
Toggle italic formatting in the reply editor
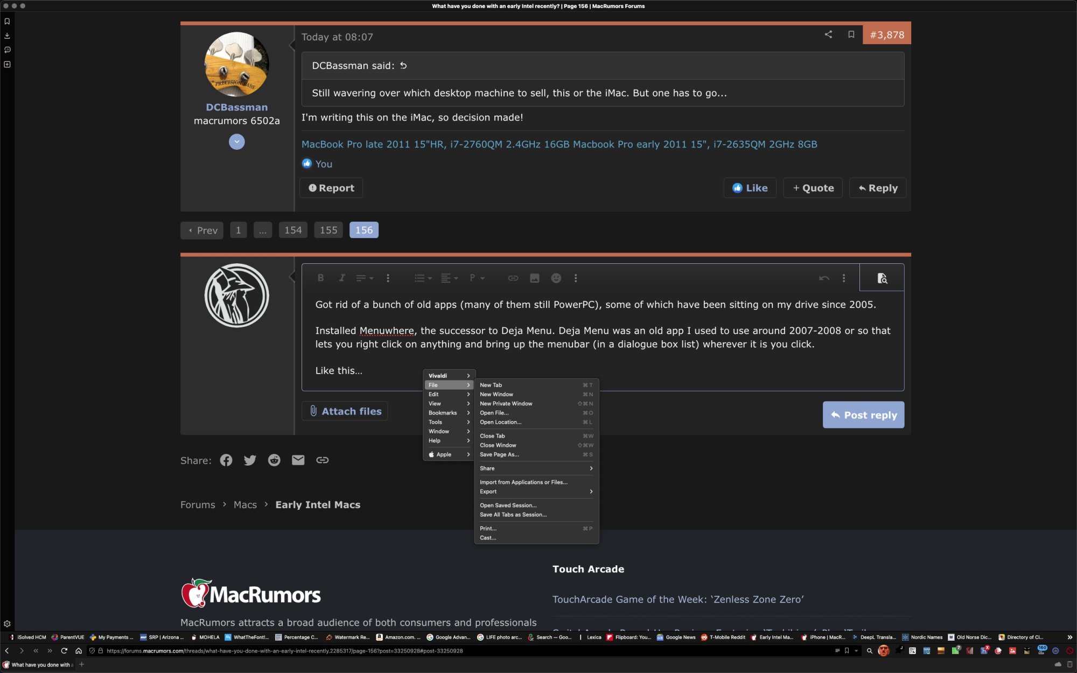coord(341,278)
